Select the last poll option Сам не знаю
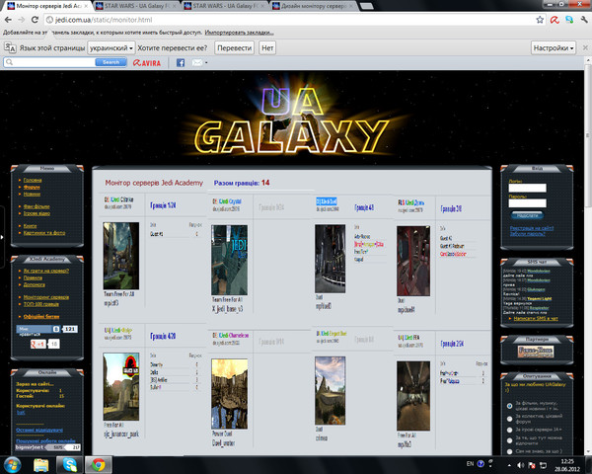 (509, 451)
